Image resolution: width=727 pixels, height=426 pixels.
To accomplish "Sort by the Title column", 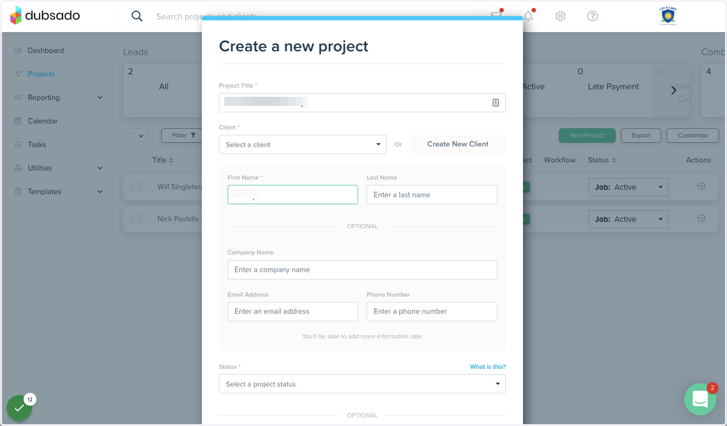I will (x=162, y=160).
